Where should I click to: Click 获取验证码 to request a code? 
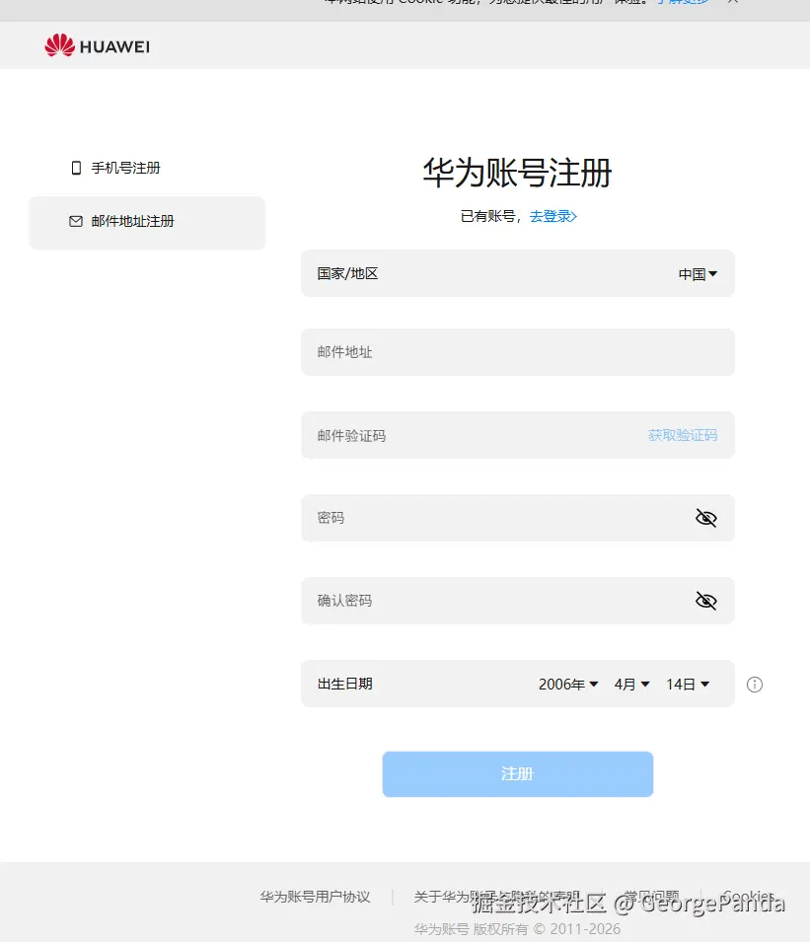(x=683, y=434)
